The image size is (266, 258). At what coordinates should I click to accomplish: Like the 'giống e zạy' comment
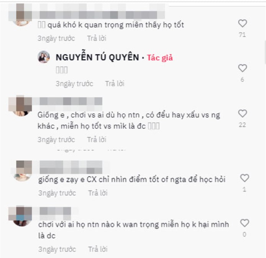[245, 178]
